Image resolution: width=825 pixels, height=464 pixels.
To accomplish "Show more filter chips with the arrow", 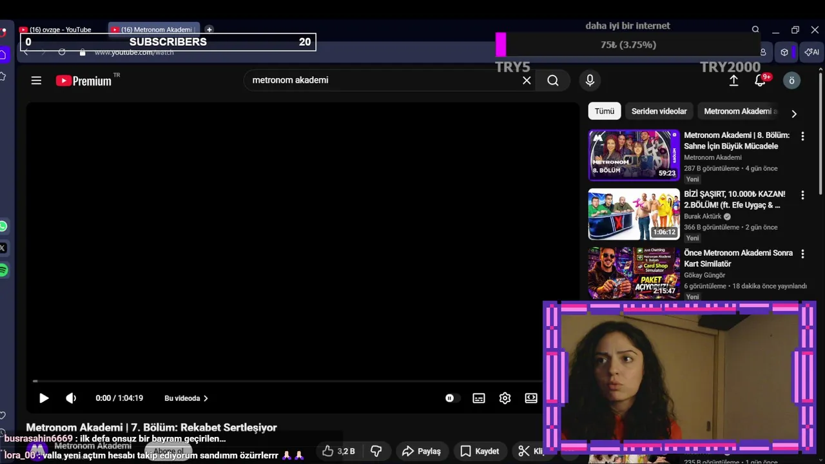I will pos(794,113).
